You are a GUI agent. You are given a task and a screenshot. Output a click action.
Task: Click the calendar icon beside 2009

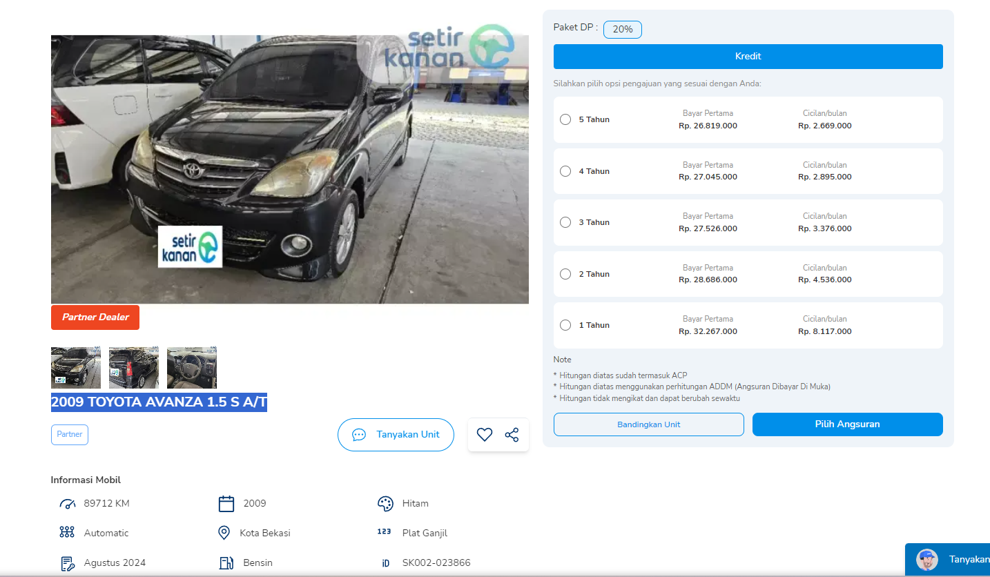click(x=226, y=504)
